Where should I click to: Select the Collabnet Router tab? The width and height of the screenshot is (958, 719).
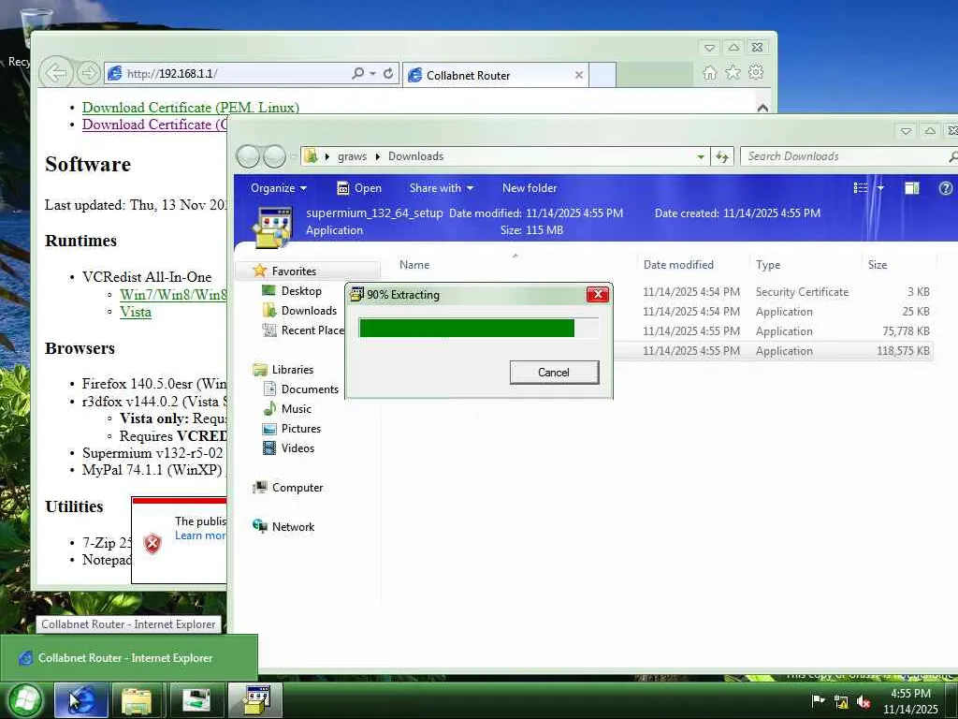pyautogui.click(x=496, y=75)
